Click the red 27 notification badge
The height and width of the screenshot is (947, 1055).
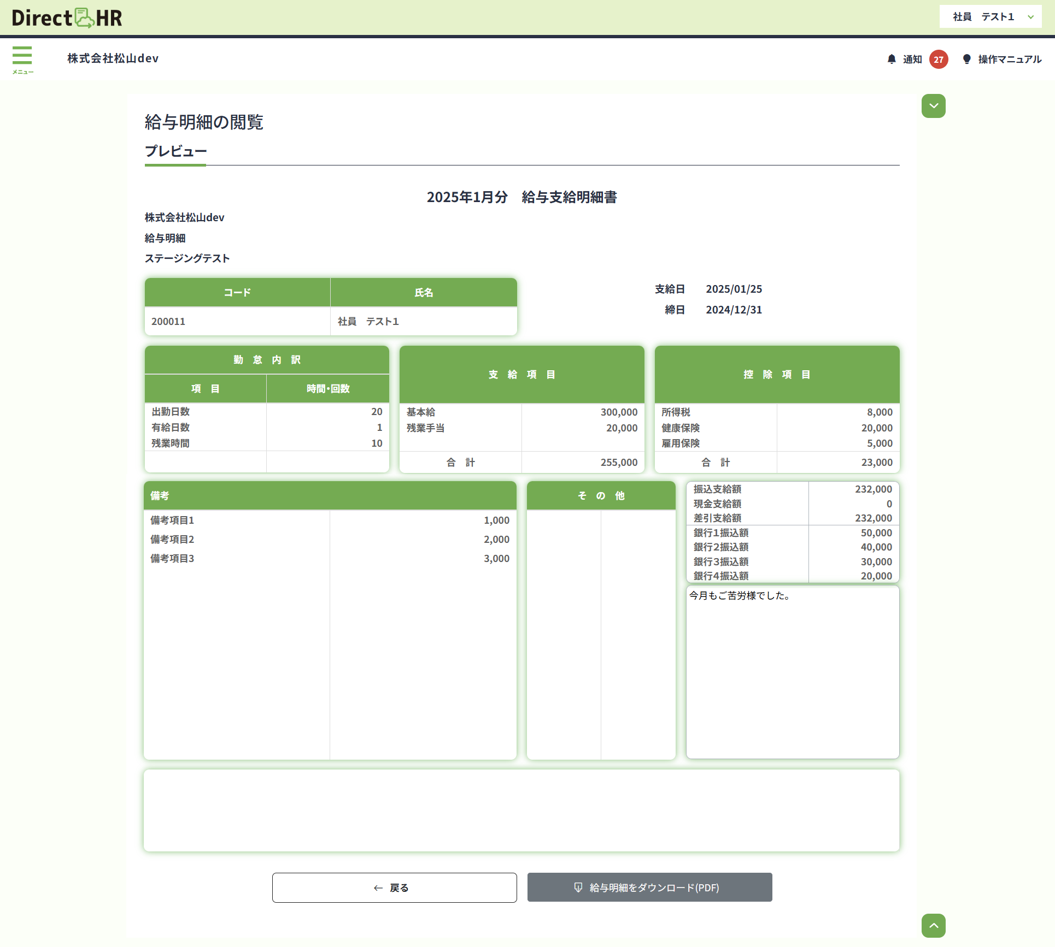(938, 60)
